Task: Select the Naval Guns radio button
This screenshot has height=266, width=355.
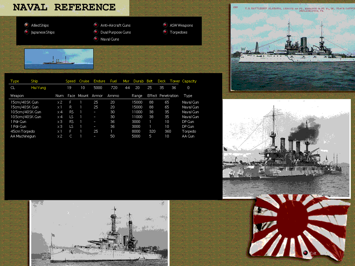Action: point(96,39)
